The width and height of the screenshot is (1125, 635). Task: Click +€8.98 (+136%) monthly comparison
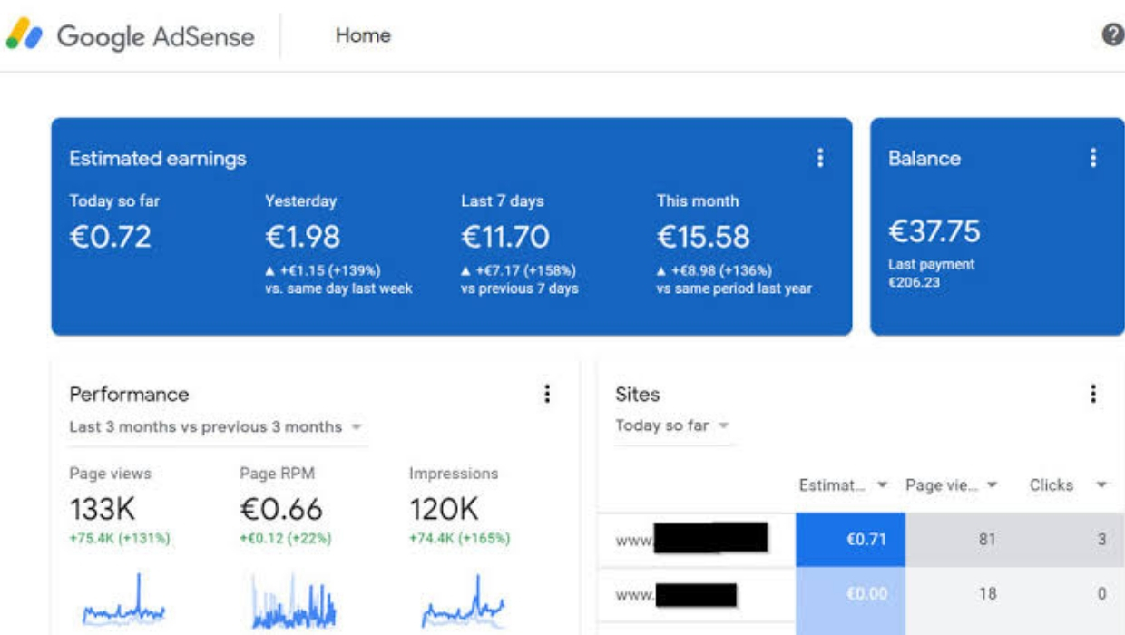click(x=715, y=270)
